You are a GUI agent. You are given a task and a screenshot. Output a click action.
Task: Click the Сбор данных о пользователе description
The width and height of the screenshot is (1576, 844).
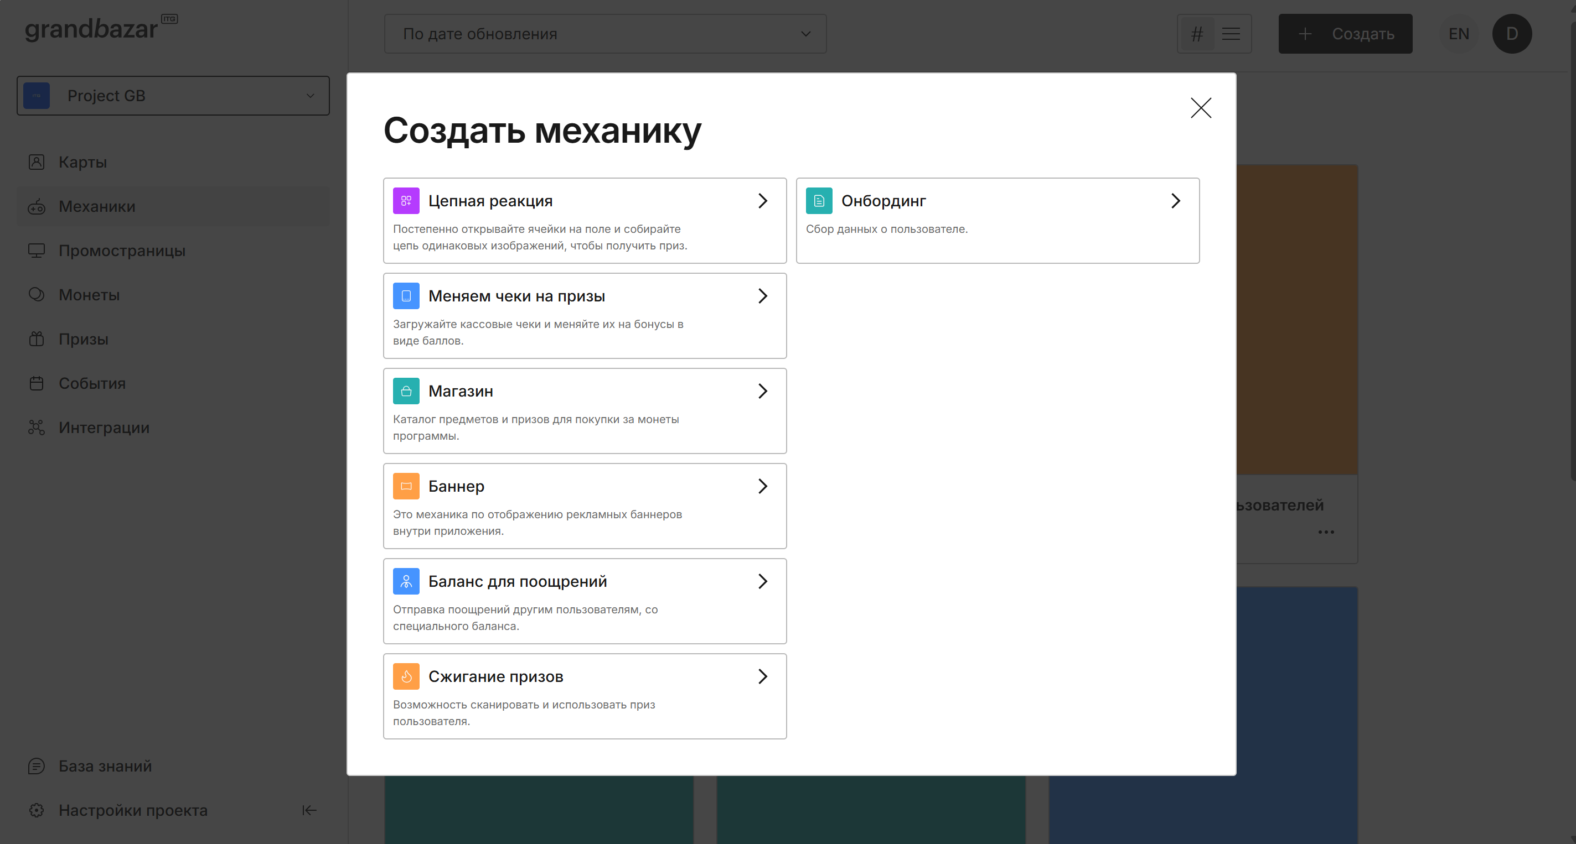pos(886,229)
